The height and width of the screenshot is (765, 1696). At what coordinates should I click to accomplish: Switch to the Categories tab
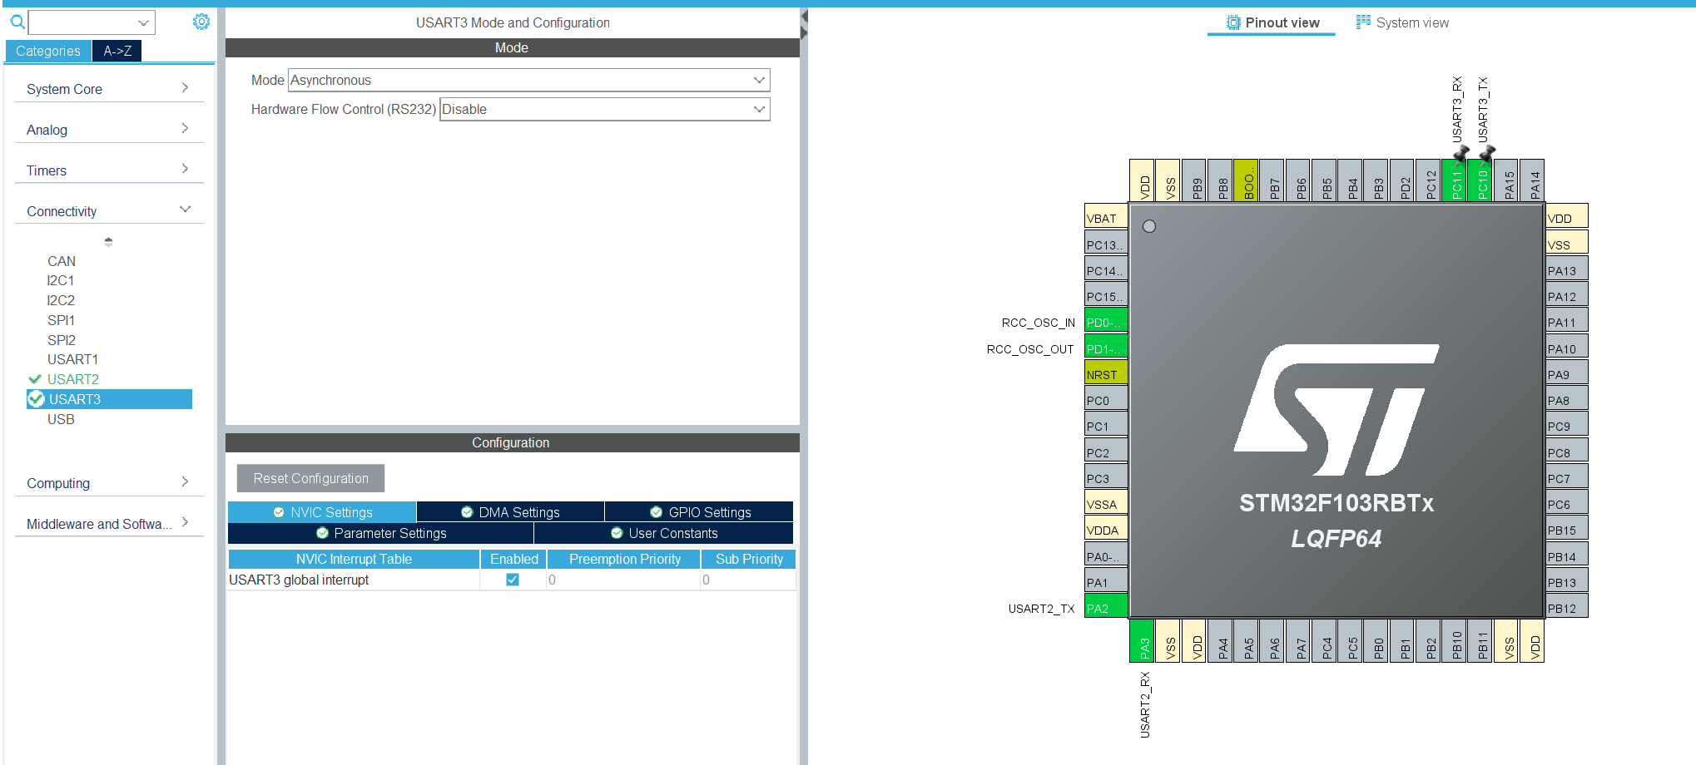(x=48, y=51)
